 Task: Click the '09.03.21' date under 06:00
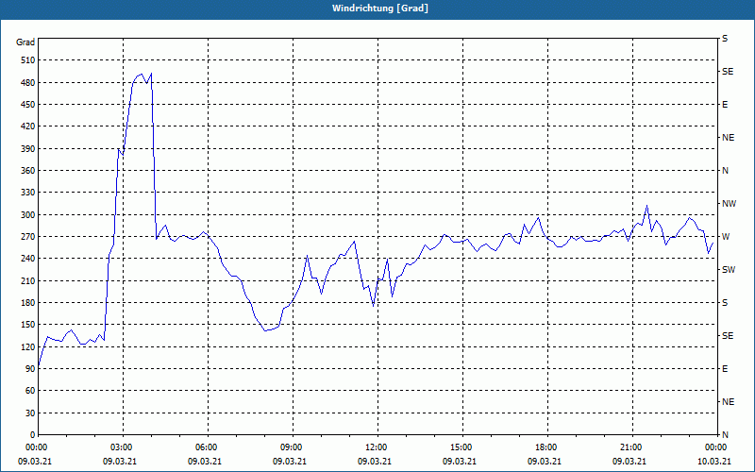pos(204,461)
